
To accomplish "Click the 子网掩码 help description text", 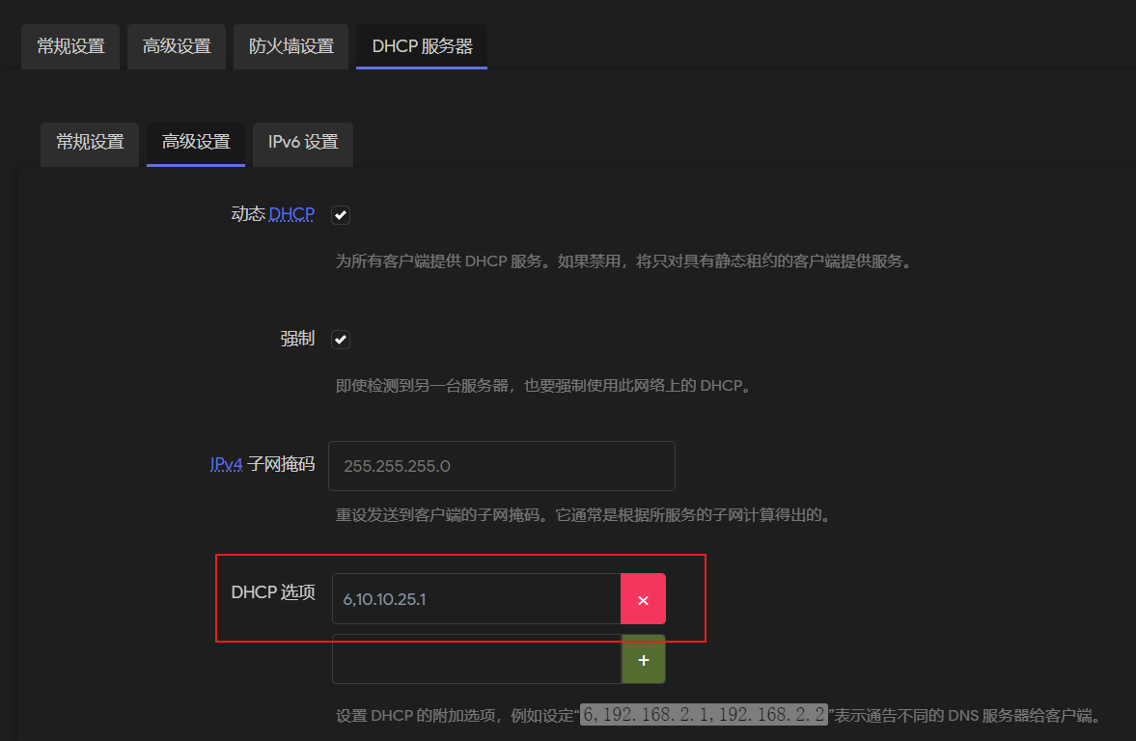I will (584, 515).
